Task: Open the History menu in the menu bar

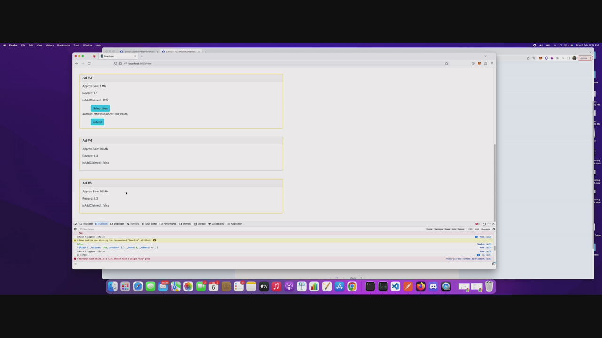Action: point(49,45)
